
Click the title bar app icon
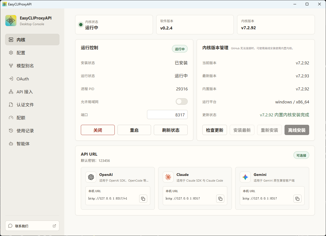click(x=4, y=4)
